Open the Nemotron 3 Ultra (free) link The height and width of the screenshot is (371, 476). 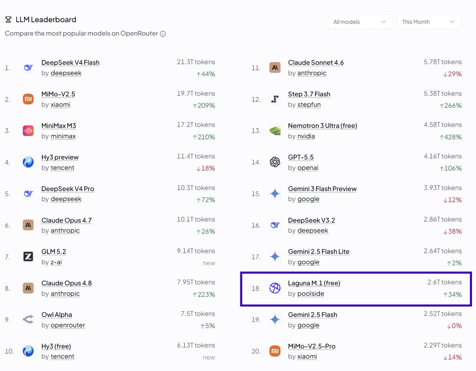(x=322, y=126)
